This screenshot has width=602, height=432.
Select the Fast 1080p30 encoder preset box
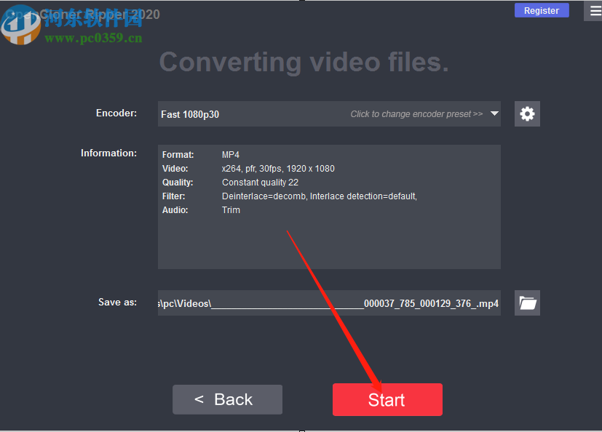329,114
